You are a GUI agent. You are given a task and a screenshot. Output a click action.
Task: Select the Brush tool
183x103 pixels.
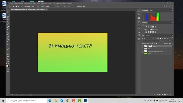[8, 29]
